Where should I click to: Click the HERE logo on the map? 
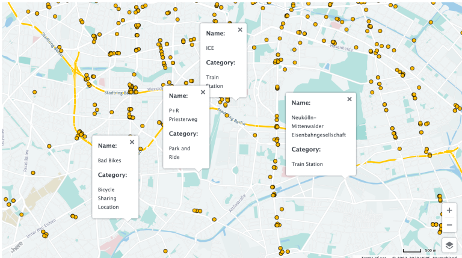point(17,246)
